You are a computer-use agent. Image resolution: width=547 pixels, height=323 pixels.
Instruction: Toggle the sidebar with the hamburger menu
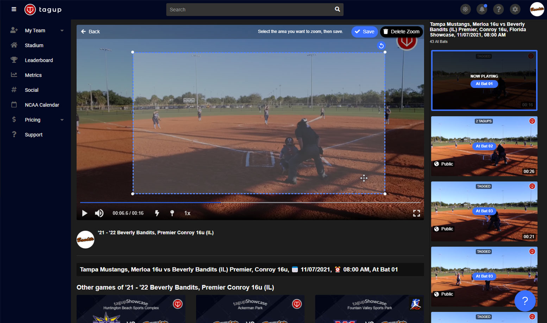[14, 9]
